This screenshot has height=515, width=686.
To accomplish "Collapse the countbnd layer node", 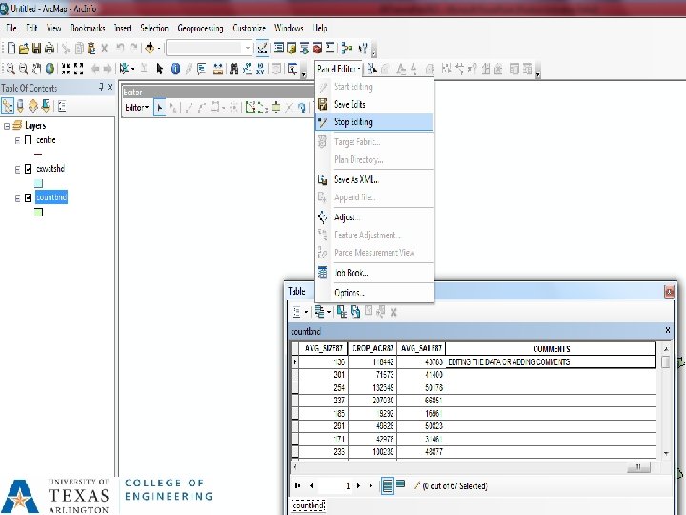I will coord(17,198).
